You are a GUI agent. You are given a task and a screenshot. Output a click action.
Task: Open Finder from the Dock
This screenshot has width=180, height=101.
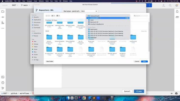click(68, 98)
